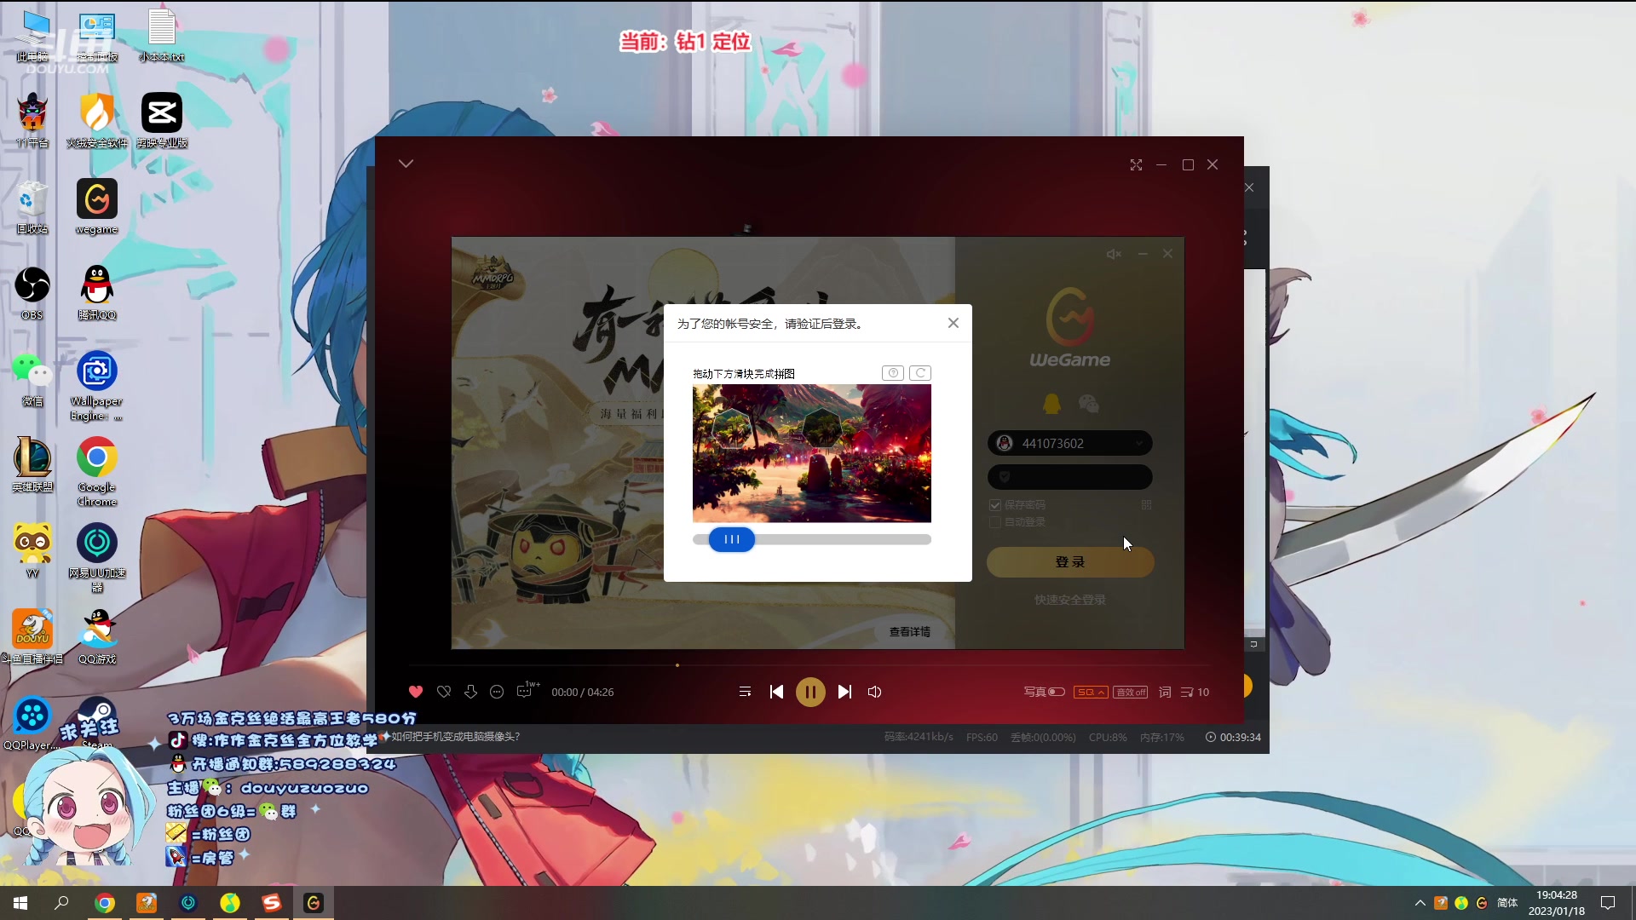Viewport: 1636px width, 920px height.
Task: Toggle the 音效 off sound effect button
Action: click(x=1131, y=692)
